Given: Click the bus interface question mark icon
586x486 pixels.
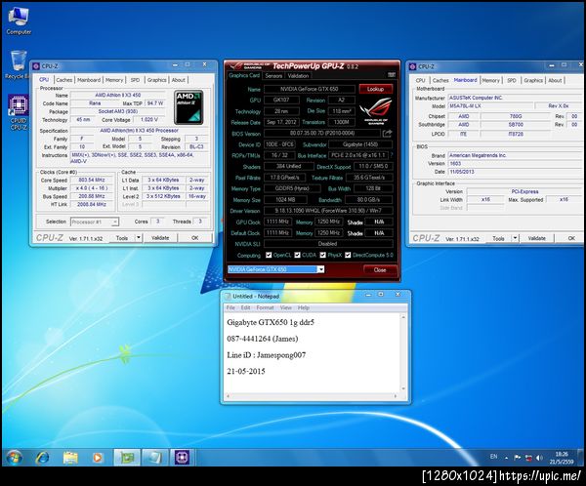Looking at the screenshot, I should tap(391, 154).
